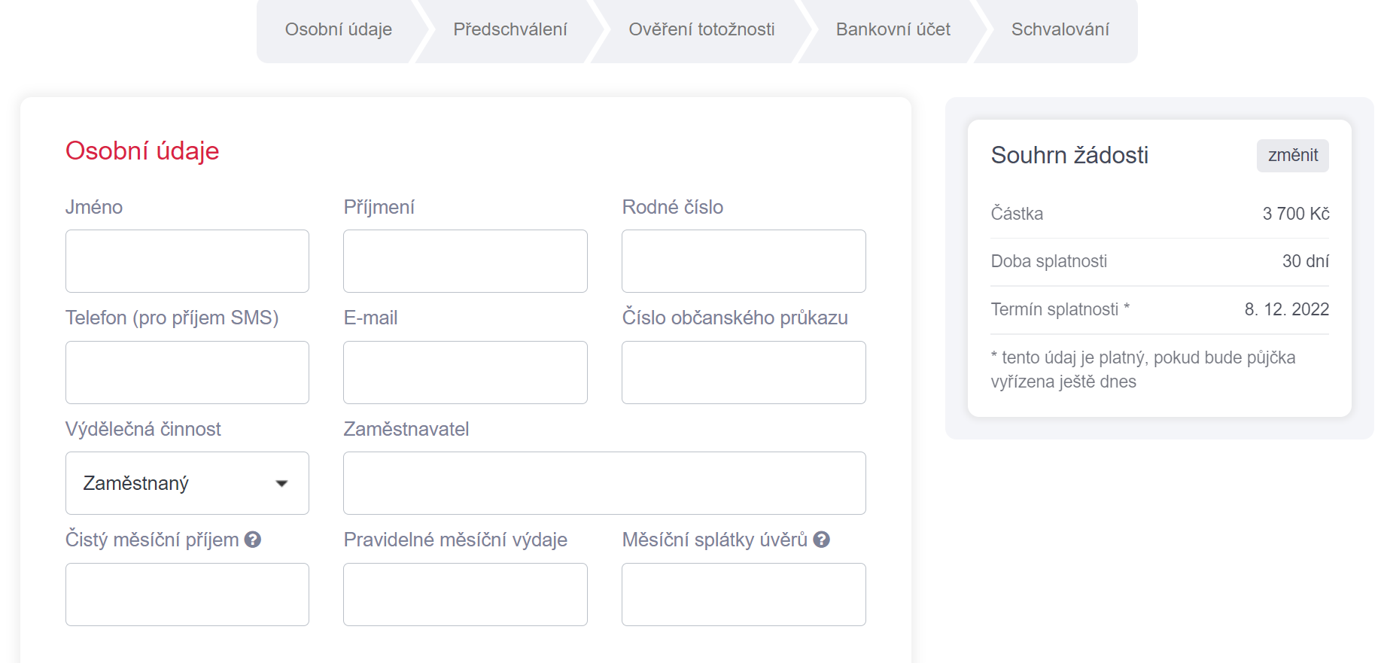This screenshot has height=663, width=1381.
Task: Go to the Osobní údaje step
Action: coord(338,29)
